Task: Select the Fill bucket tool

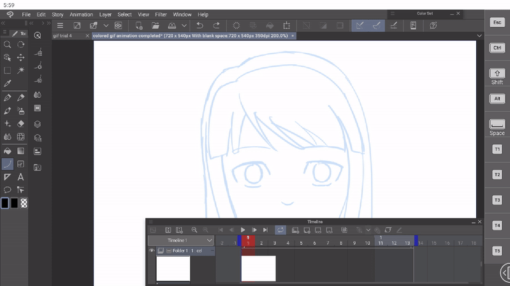Action: 7,151
